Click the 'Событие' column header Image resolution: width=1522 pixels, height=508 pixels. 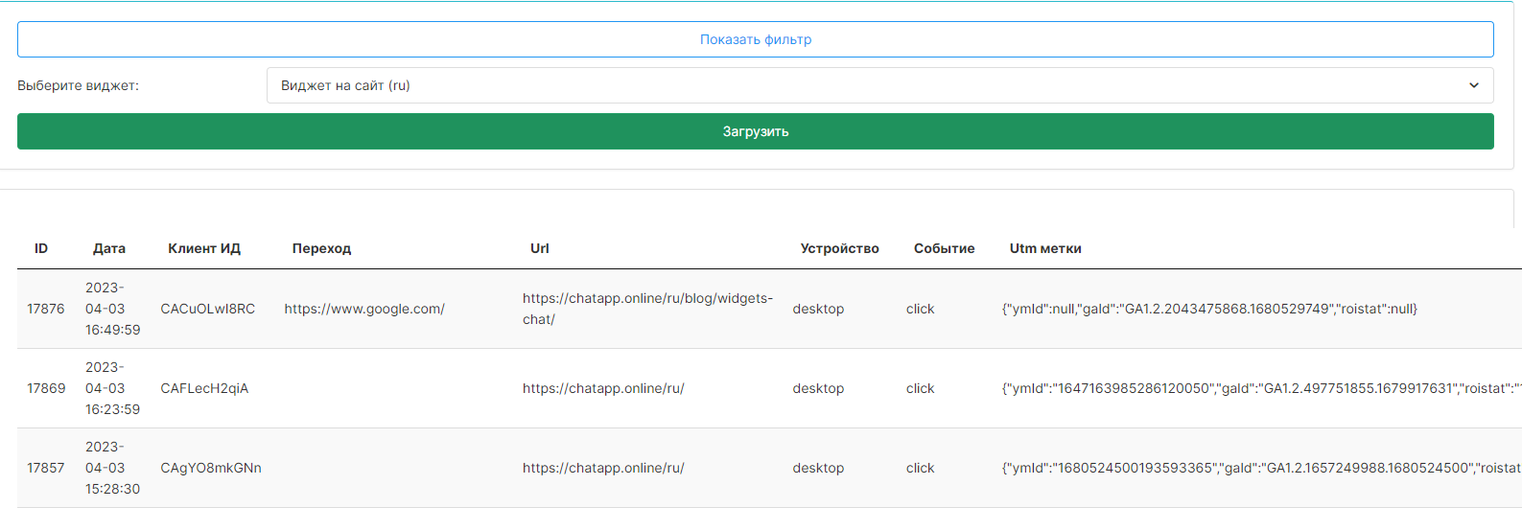944,248
